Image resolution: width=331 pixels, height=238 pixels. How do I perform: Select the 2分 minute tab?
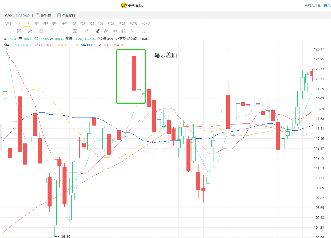pos(83,23)
